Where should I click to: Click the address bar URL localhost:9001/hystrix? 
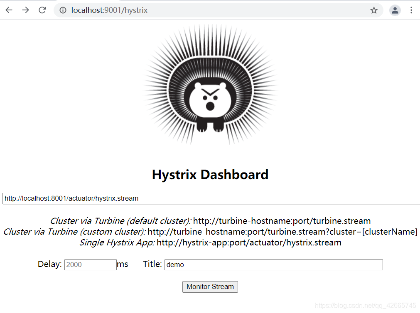pyautogui.click(x=109, y=10)
